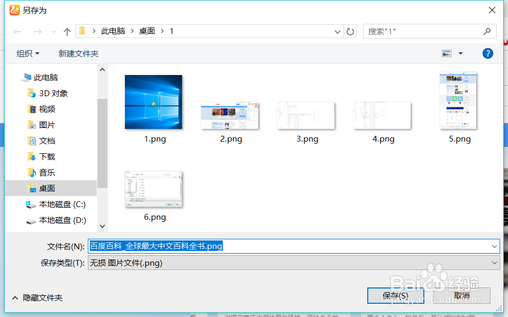Click the 保存(S) button
Screen dimensions: 508x317
(x=396, y=296)
